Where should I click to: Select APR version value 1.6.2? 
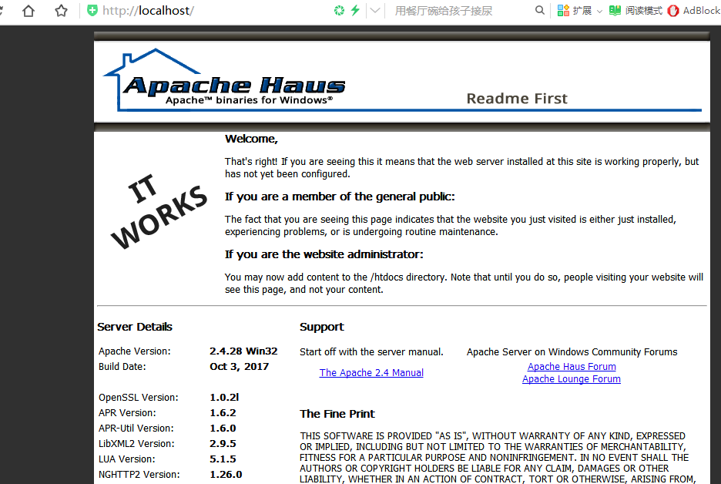[x=223, y=412]
